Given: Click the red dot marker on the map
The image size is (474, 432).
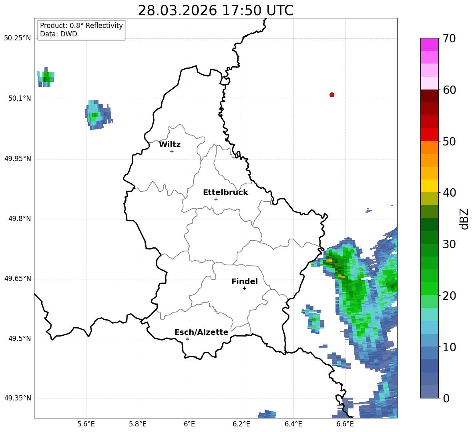Looking at the screenshot, I should (332, 95).
